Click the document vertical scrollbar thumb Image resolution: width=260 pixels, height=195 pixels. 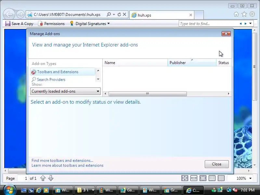(x=254, y=67)
